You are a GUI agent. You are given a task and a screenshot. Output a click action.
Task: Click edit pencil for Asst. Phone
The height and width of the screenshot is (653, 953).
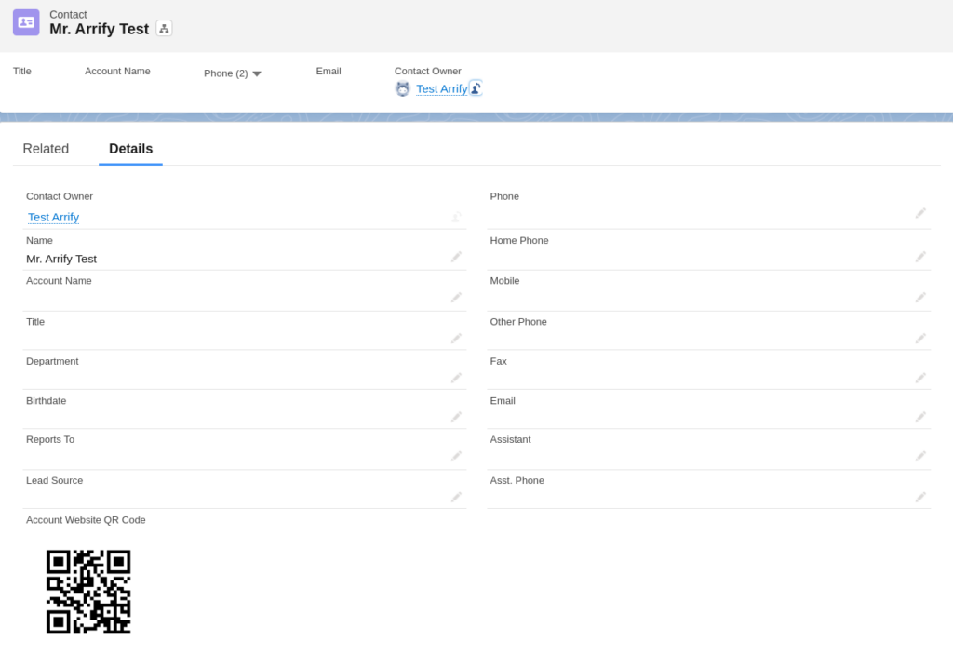[920, 497]
